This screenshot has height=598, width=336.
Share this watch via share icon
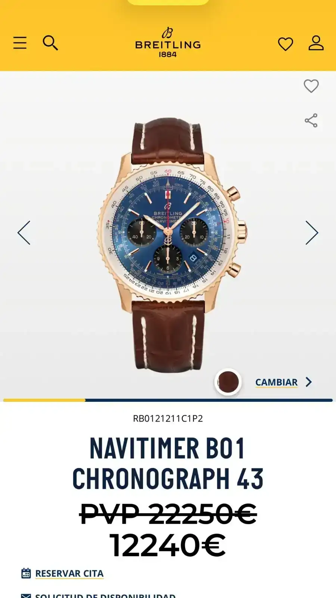[311, 120]
